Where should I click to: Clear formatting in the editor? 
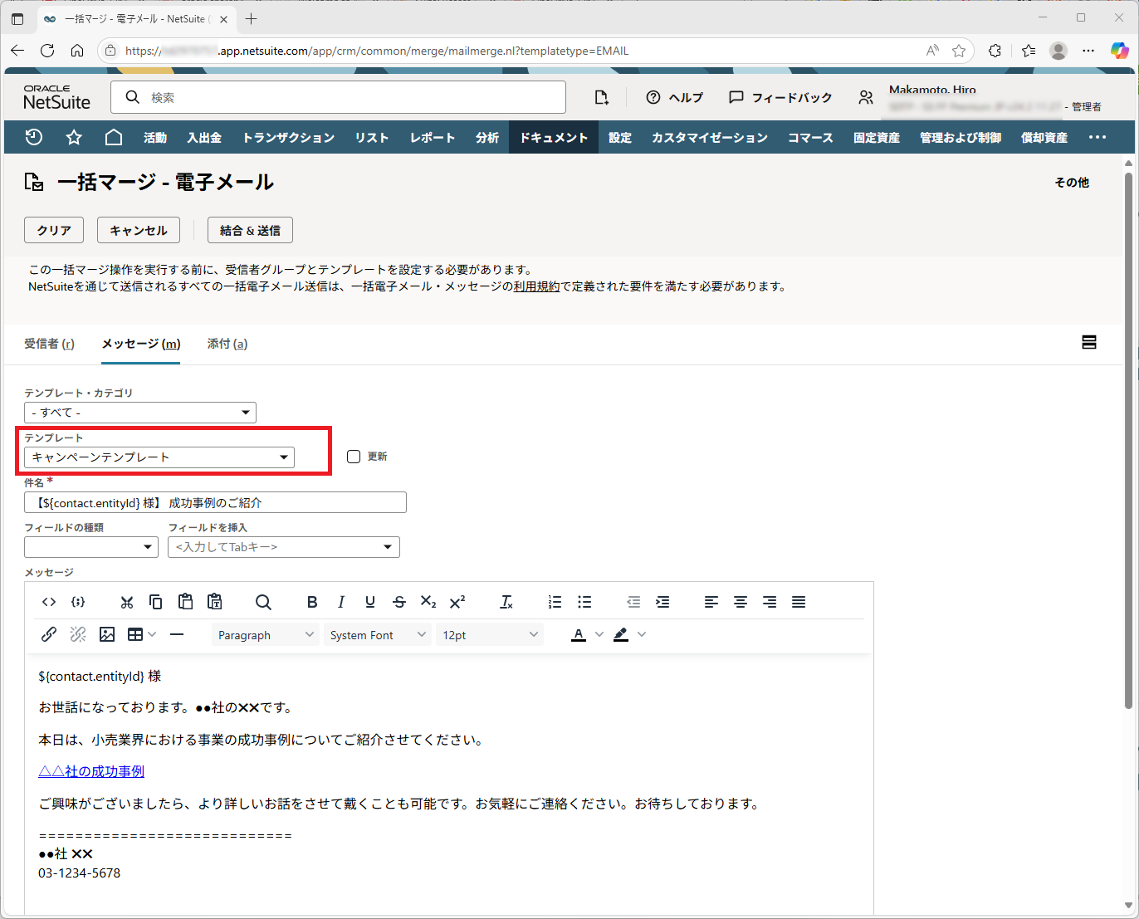pos(506,602)
